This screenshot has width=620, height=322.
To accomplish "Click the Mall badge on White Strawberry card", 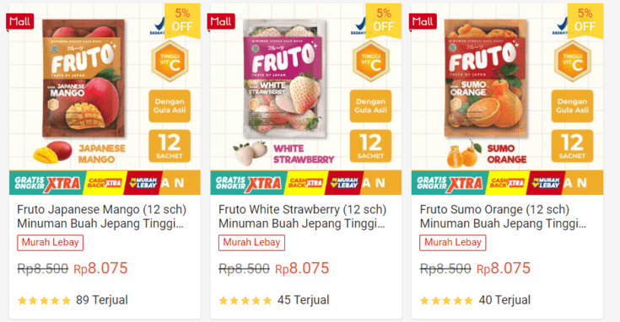I will [221, 21].
